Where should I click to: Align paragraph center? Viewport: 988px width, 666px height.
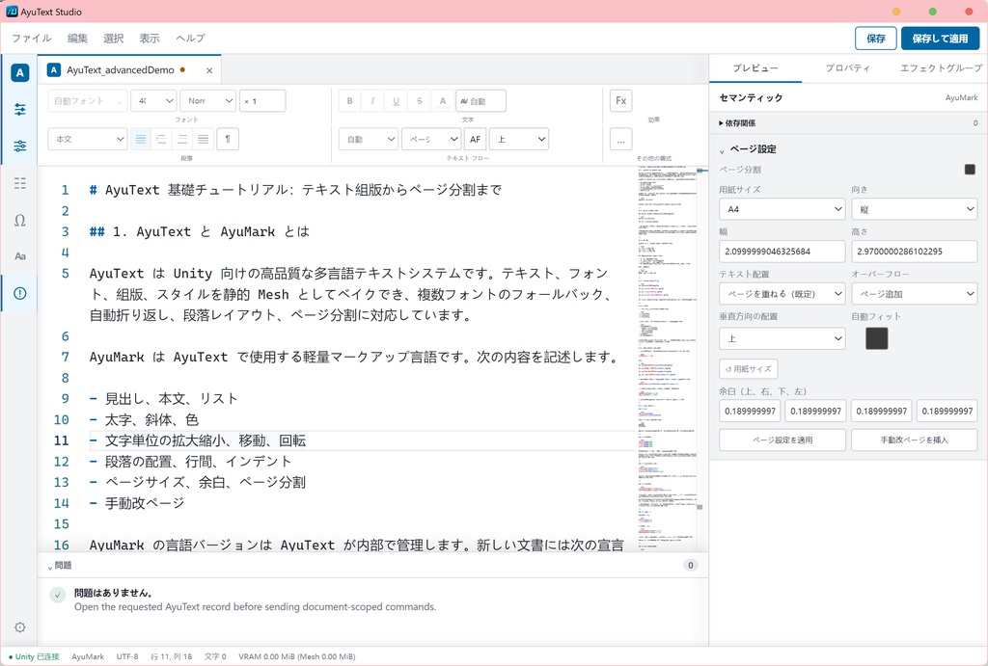point(161,139)
